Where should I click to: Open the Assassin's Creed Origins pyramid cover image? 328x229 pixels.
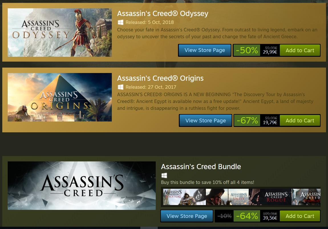click(x=60, y=97)
